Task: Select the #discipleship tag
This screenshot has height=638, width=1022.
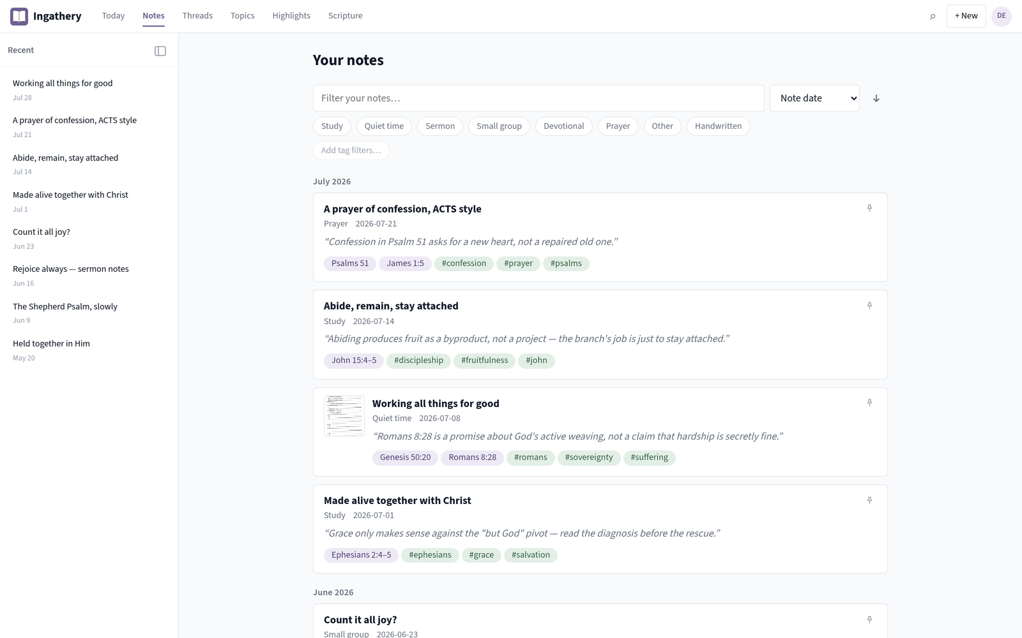Action: click(418, 360)
